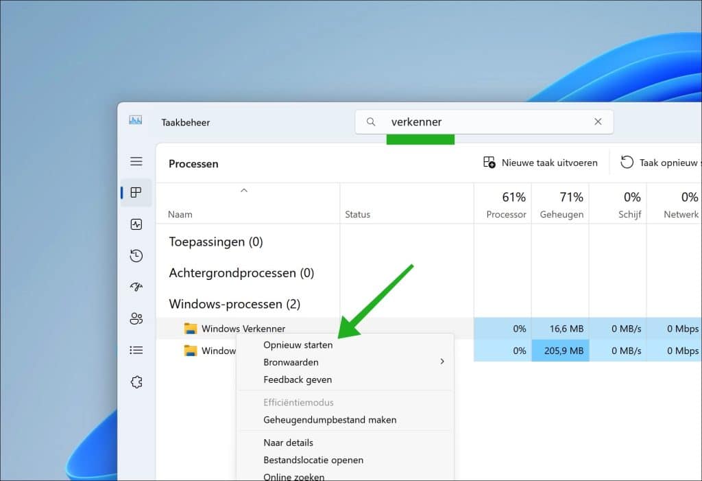This screenshot has width=702, height=481.
Task: Sort by Netwerk column header
Action: pos(675,204)
